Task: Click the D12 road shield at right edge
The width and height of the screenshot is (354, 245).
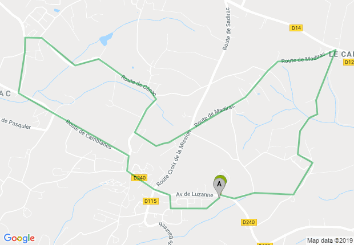Action: [349, 62]
